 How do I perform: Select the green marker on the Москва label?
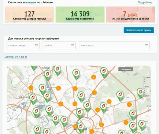click(81, 127)
